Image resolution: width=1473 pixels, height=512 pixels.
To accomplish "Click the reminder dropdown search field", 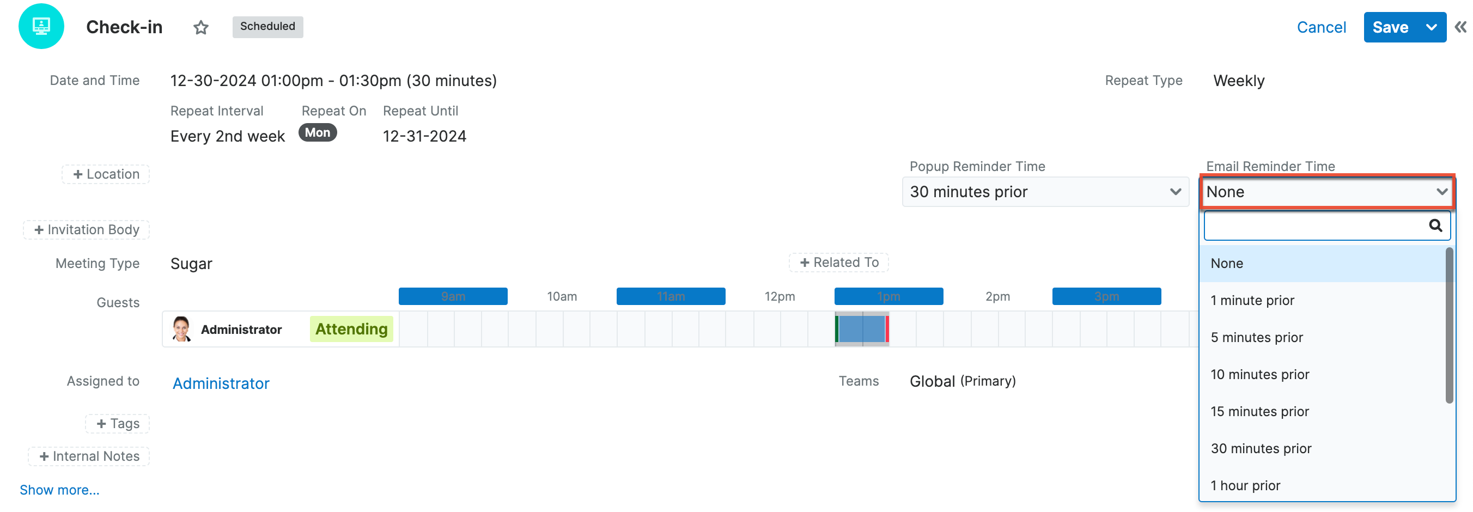I will [1314, 225].
